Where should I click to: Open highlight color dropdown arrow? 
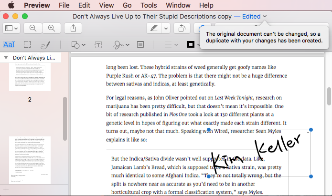tap(166, 29)
